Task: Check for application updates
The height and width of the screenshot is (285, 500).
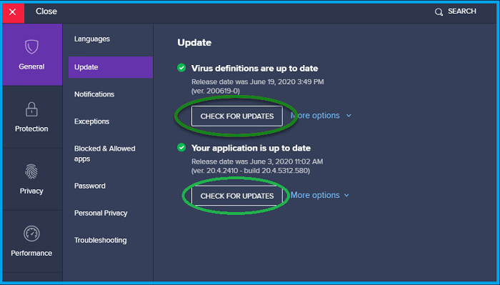Action: tap(237, 196)
